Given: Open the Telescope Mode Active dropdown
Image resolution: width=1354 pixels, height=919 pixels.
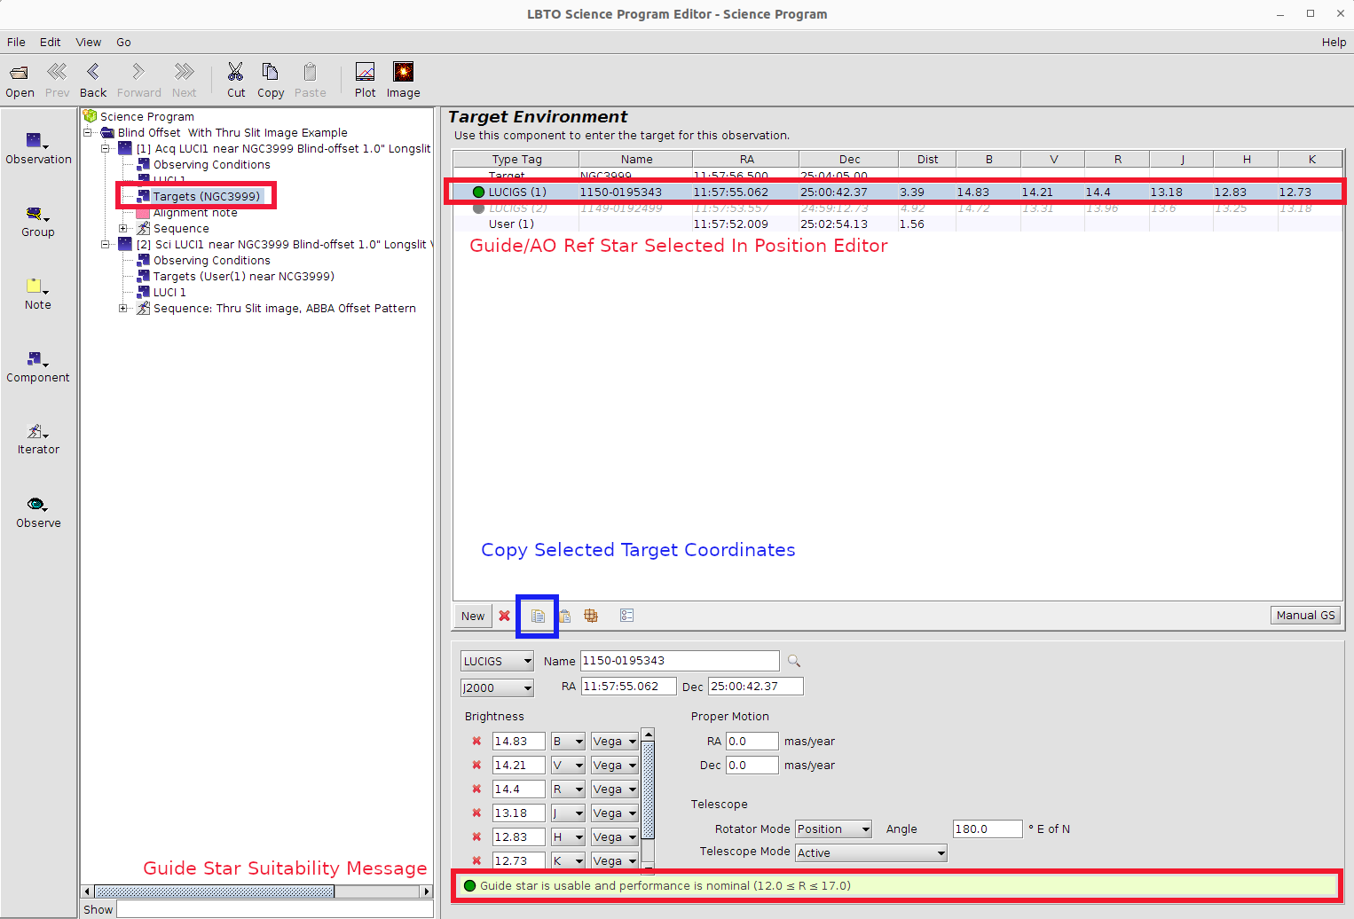Looking at the screenshot, I should [870, 852].
